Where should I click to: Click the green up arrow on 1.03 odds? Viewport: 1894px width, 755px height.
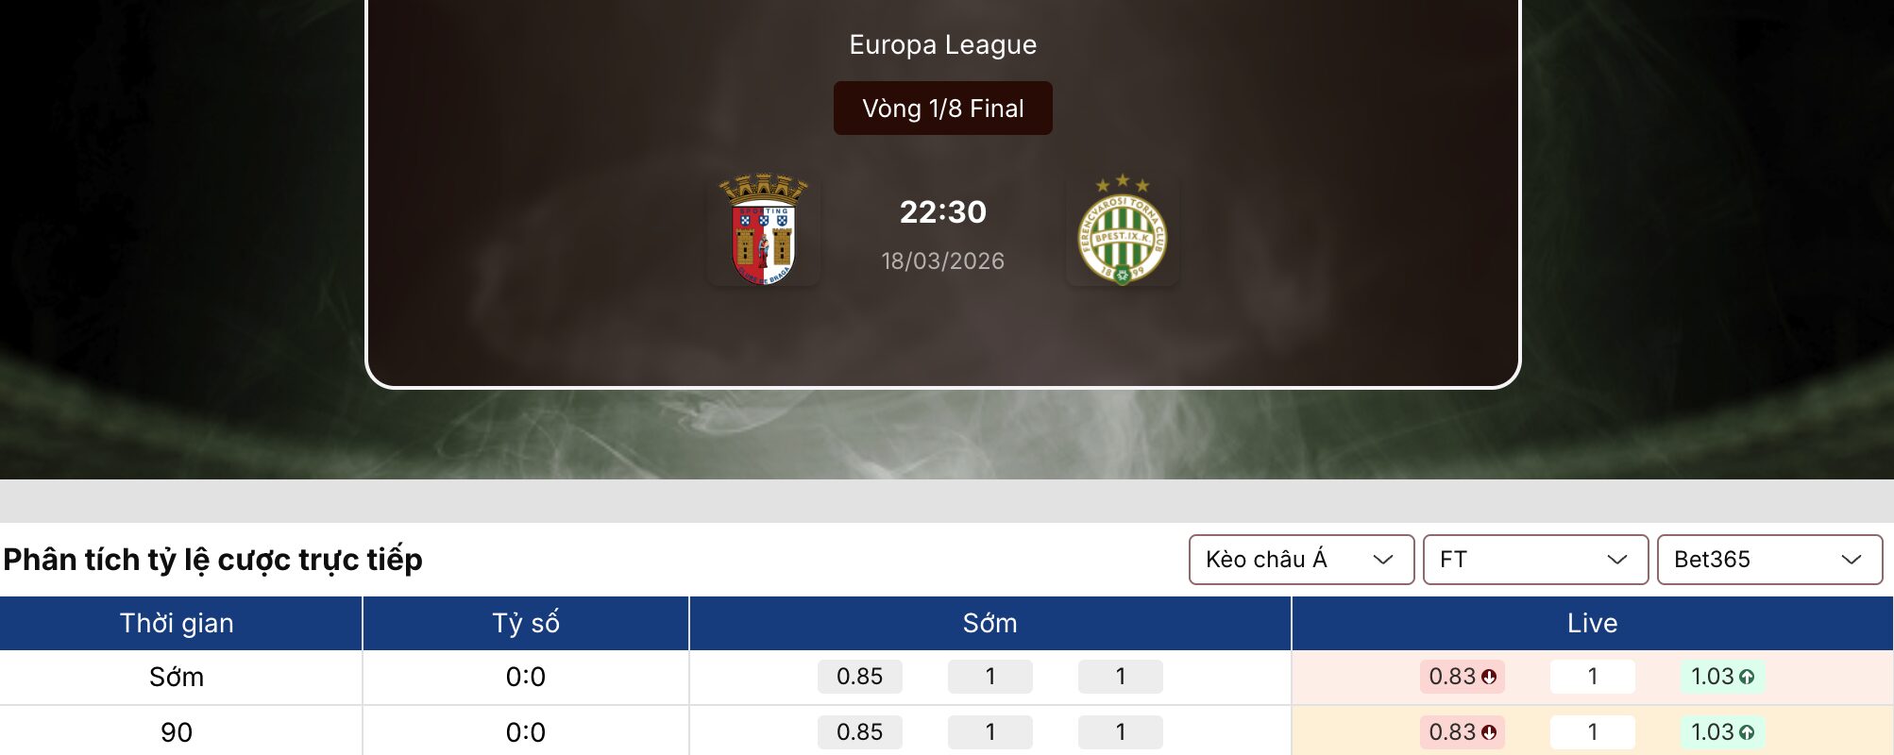point(1749,677)
